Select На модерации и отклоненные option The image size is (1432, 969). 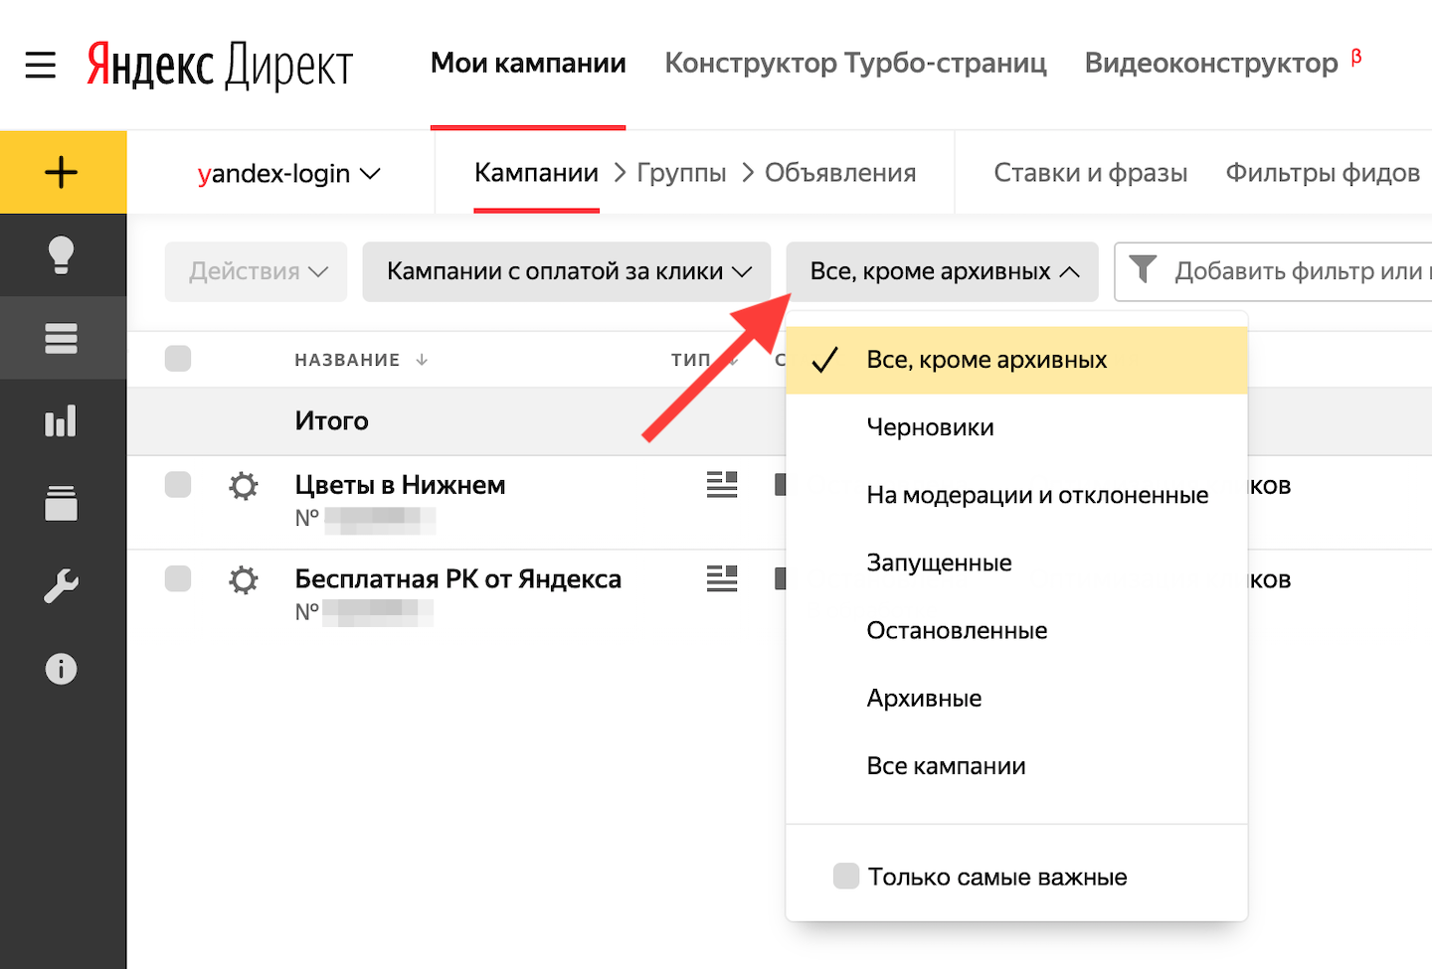tap(1016, 495)
